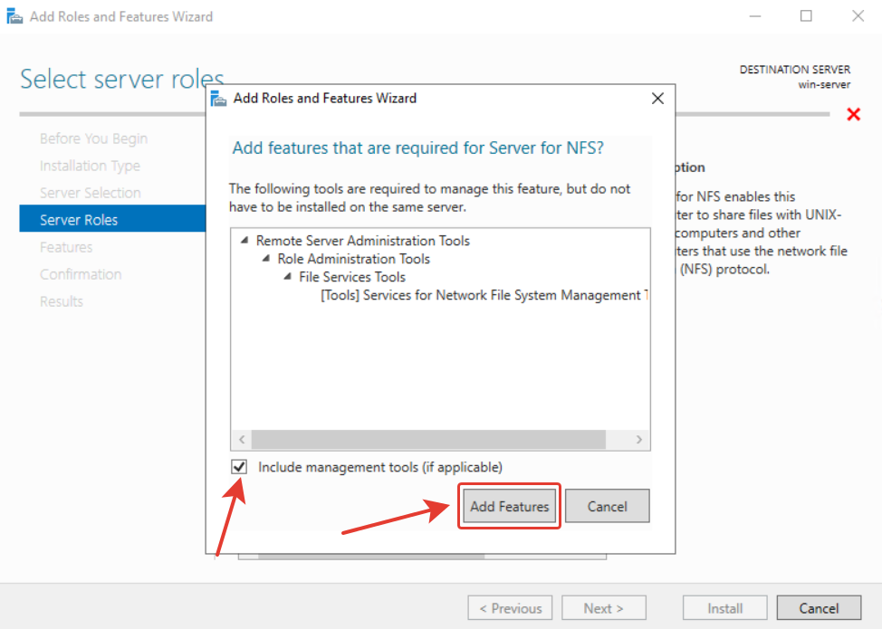882x629 pixels.
Task: Click Remote Server Administration Tools text
Action: [x=363, y=240]
